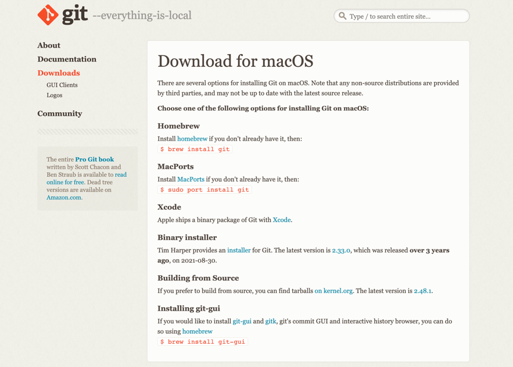Open the homebrew link under the Homebrew heading

192,138
